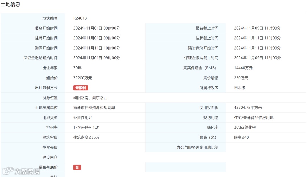Click the 建筑密度≤35% value

(x=86, y=137)
